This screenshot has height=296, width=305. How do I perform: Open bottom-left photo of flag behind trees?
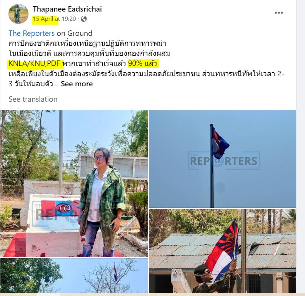[74, 276]
